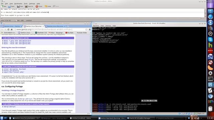
Task: Switch to Gentoo Linux Documentation taskbar entry
Action: pyautogui.click(x=26, y=118)
